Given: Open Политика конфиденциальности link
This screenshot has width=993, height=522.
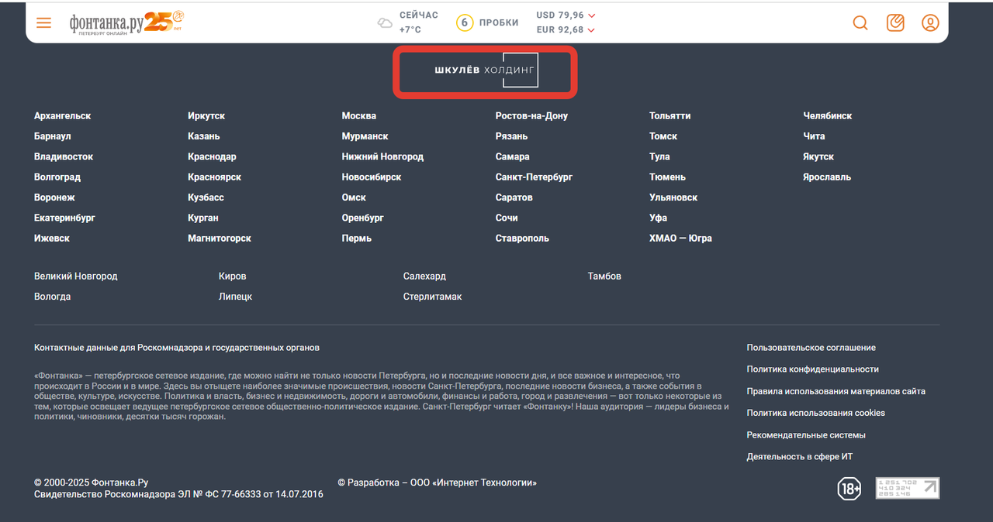Looking at the screenshot, I should tap(813, 369).
